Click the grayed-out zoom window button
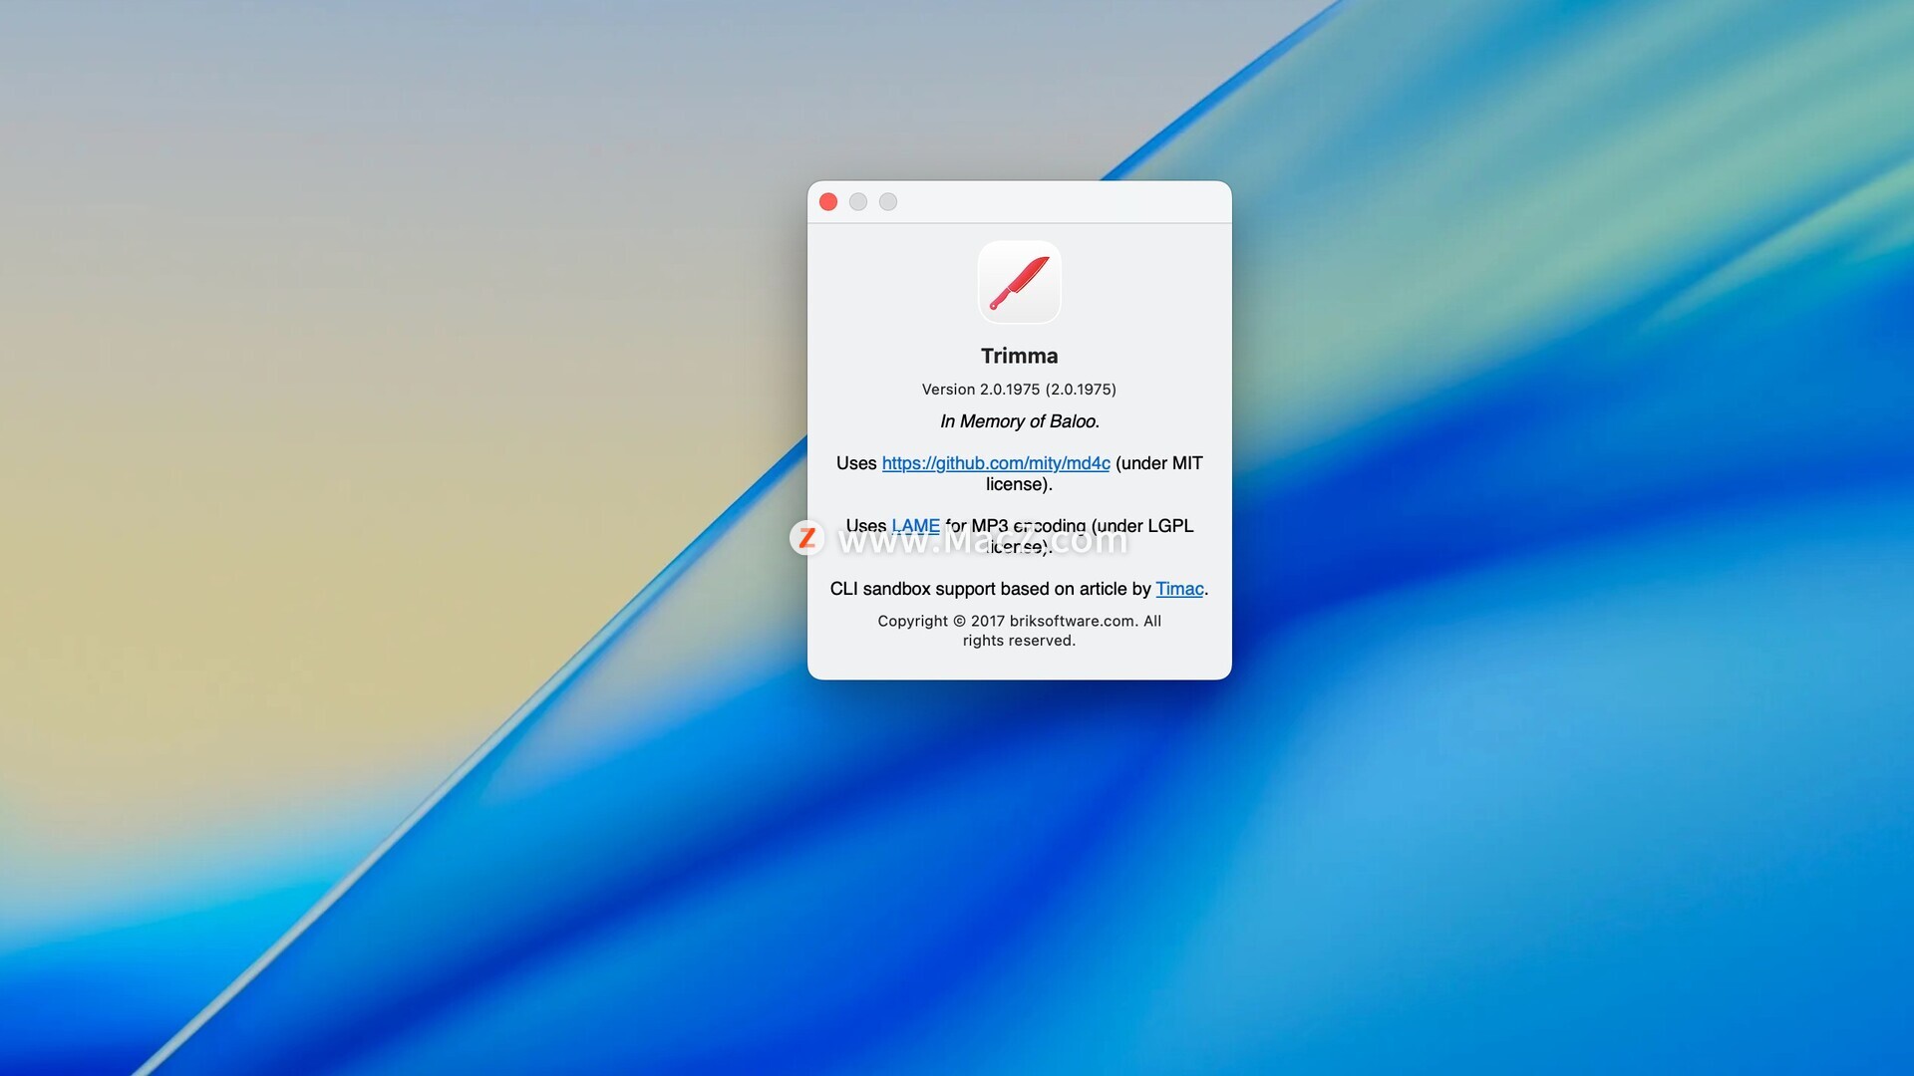Screen dimensions: 1914x1076 (x=888, y=202)
